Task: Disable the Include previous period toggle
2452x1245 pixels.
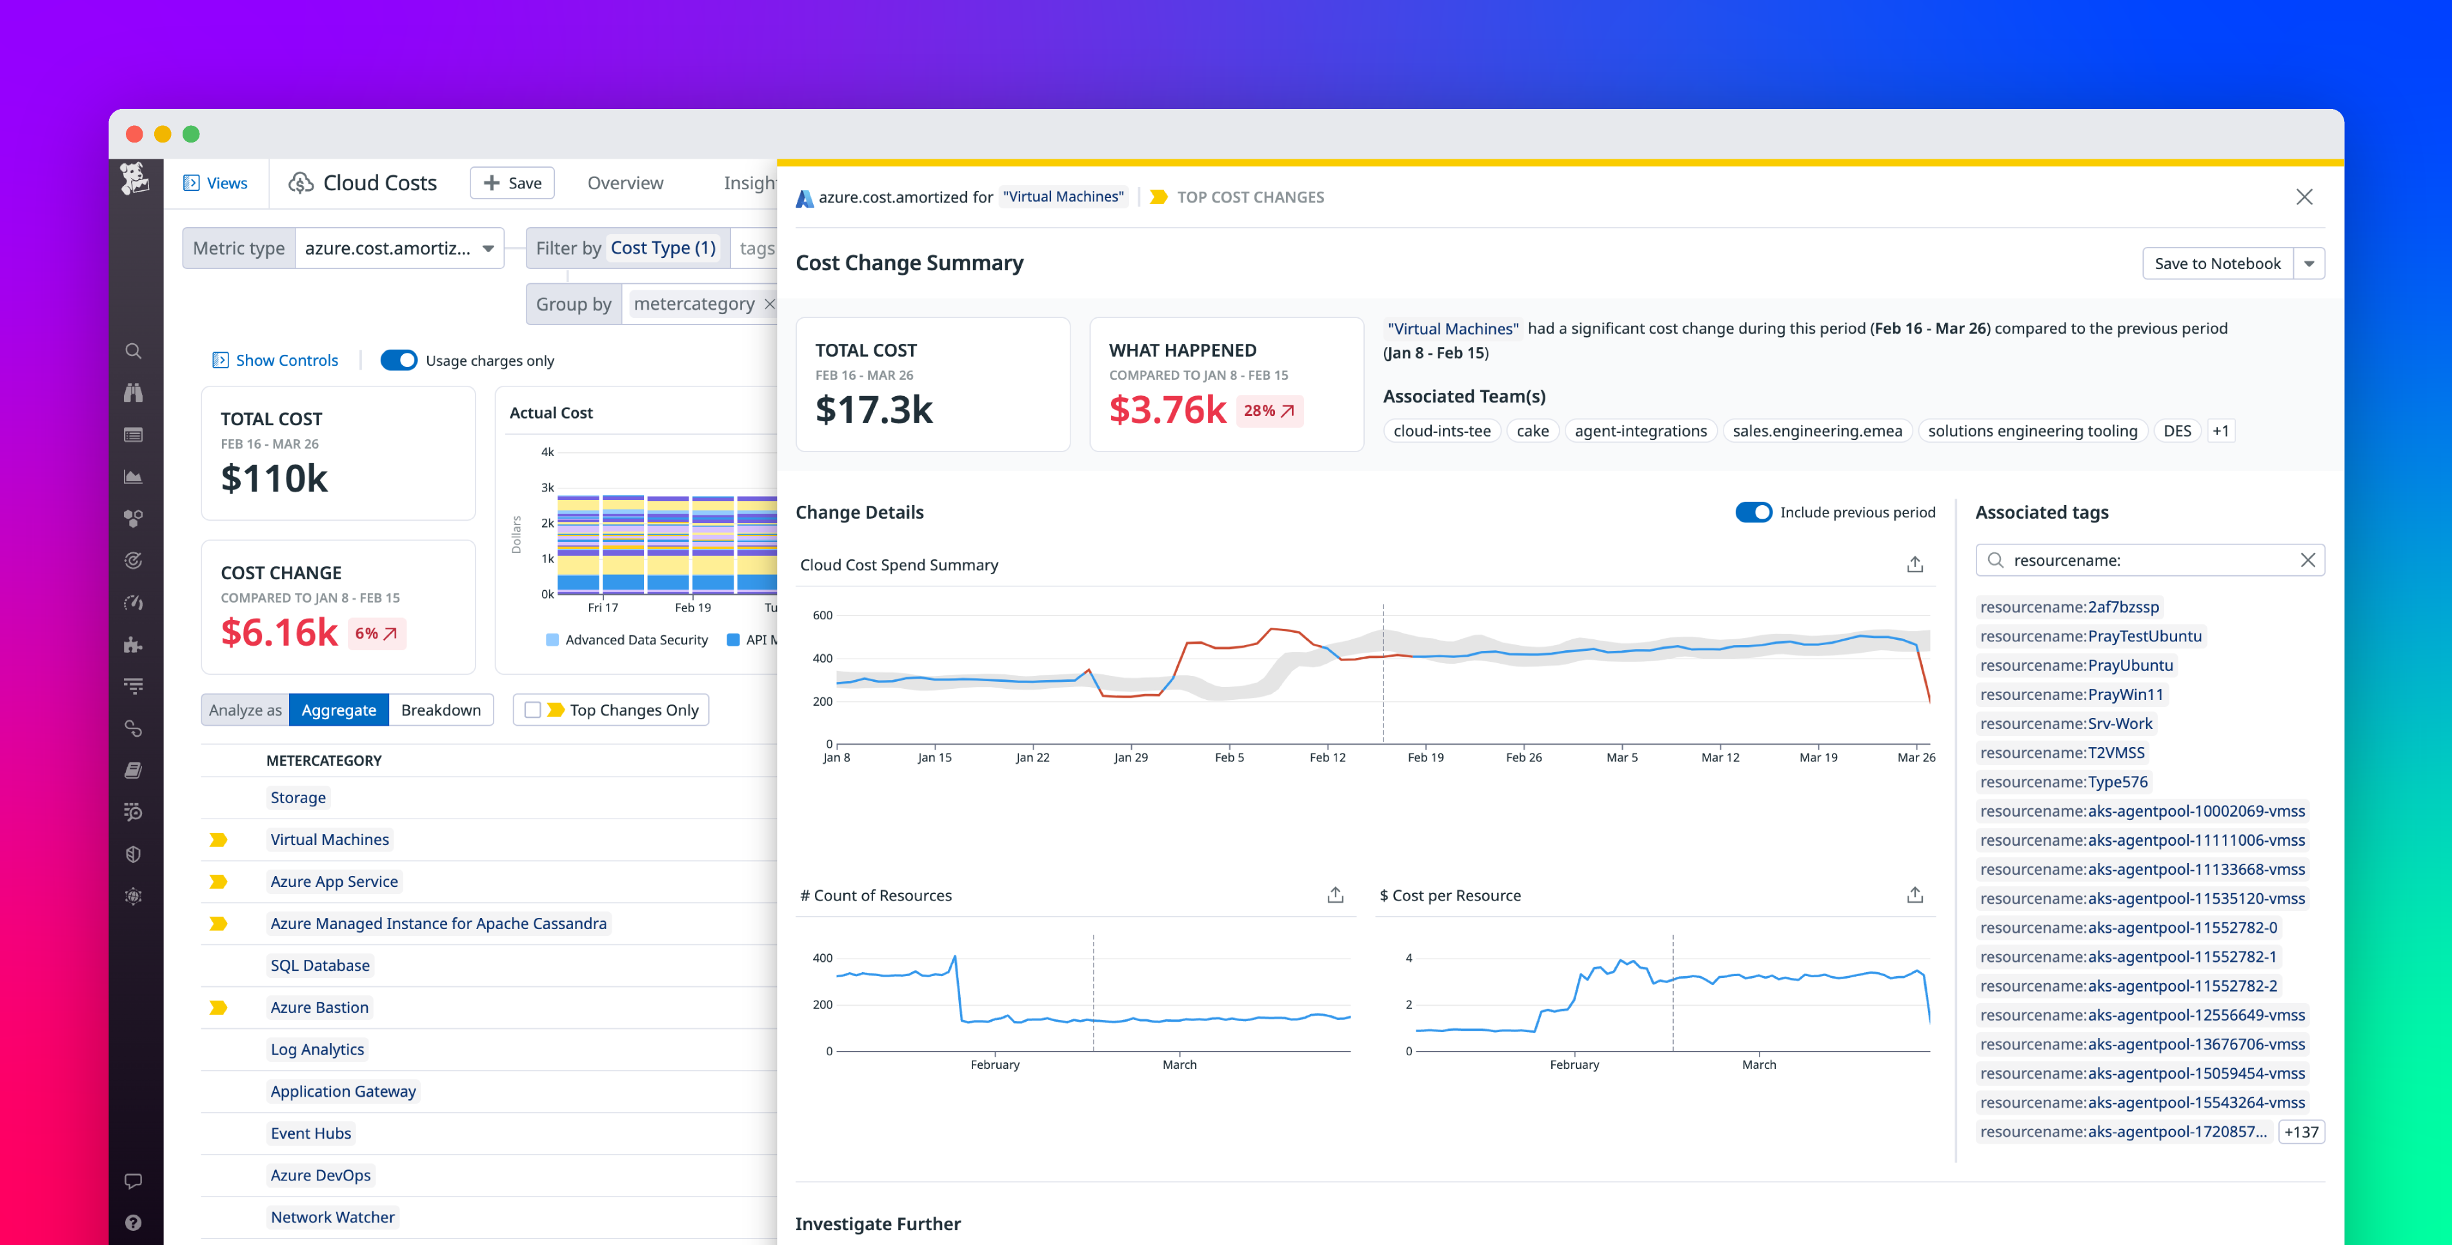Action: coord(1754,512)
